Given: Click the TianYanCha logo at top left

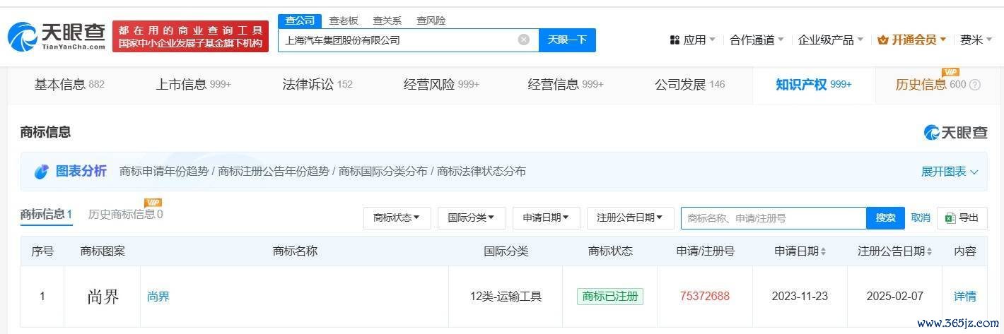Looking at the screenshot, I should point(57,36).
